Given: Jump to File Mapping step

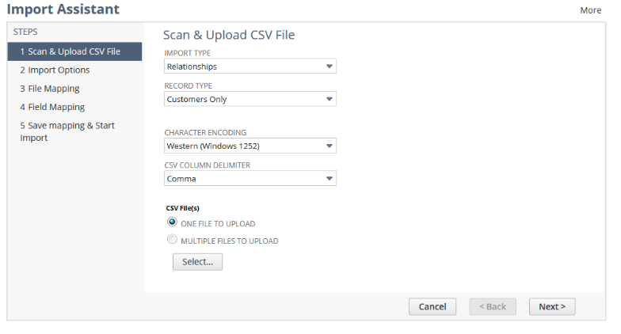Looking at the screenshot, I should pyautogui.click(x=50, y=88).
